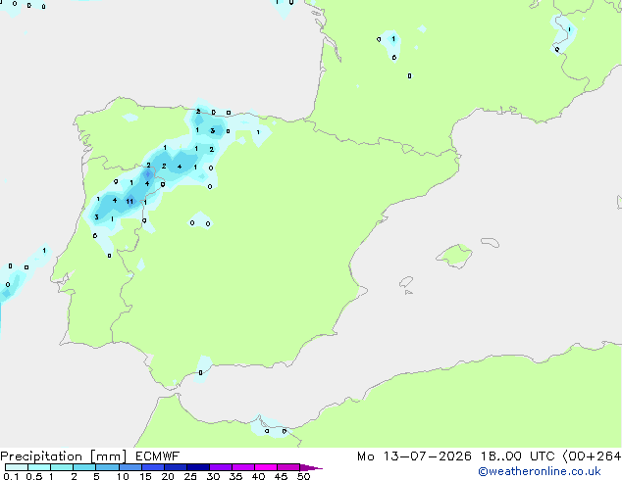Image resolution: width=622 pixels, height=480 pixels.
Task: Click the "35" legend label
Action: click(x=235, y=476)
